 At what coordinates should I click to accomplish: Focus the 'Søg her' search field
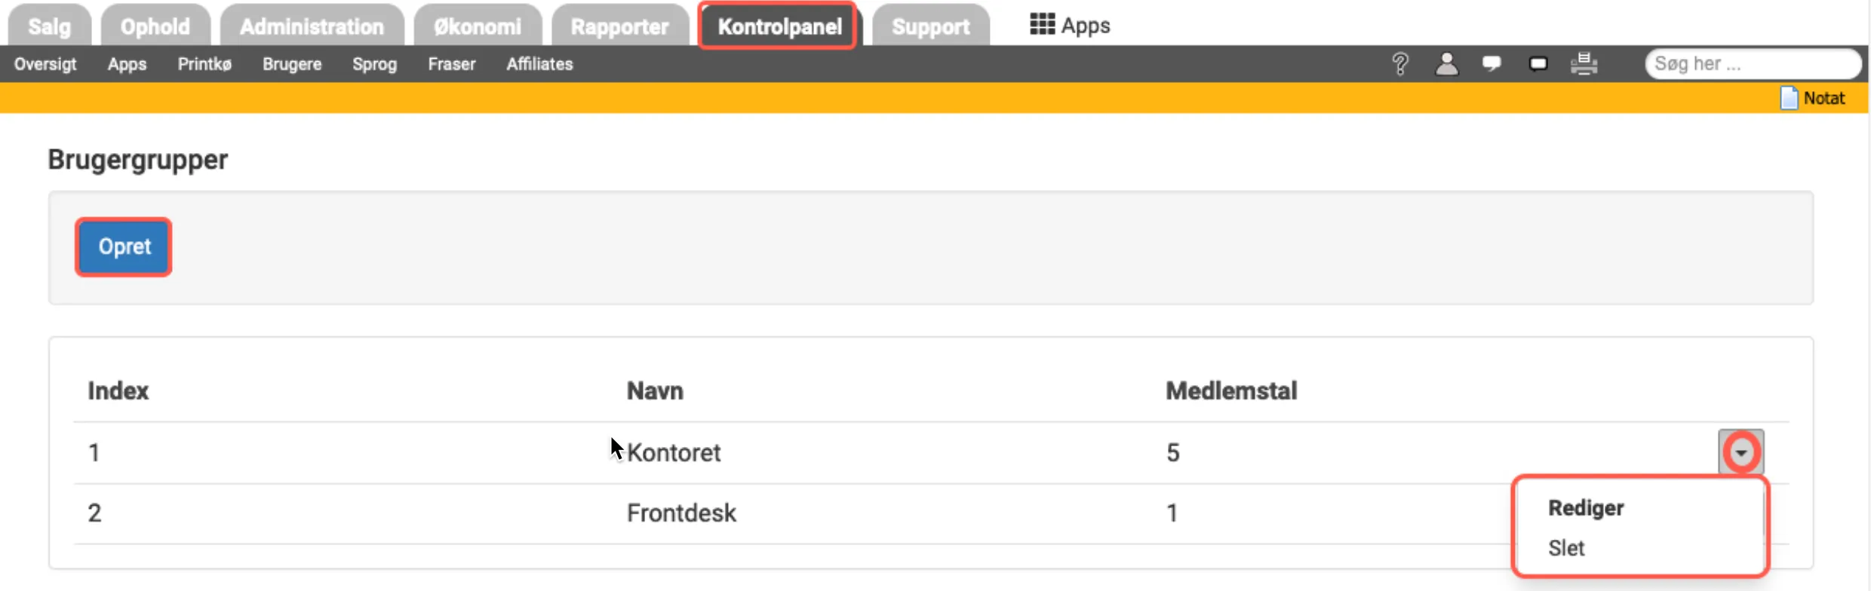(x=1752, y=64)
